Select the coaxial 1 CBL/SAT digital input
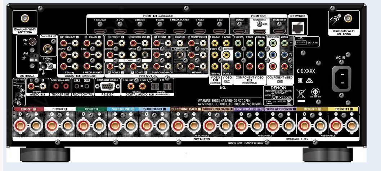 [x=131, y=86]
